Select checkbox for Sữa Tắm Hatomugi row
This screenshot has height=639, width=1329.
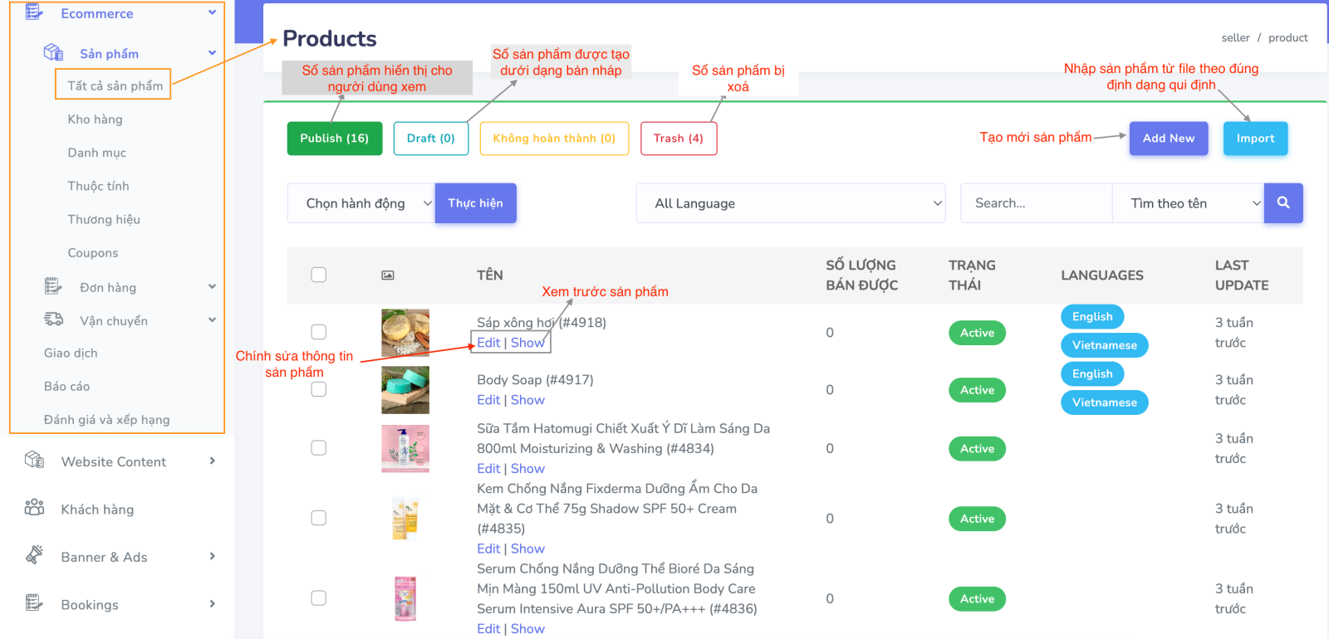(318, 448)
